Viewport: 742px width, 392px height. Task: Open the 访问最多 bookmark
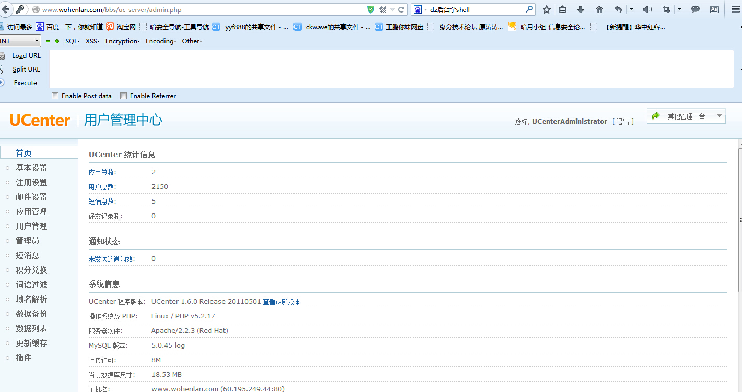tap(15, 27)
